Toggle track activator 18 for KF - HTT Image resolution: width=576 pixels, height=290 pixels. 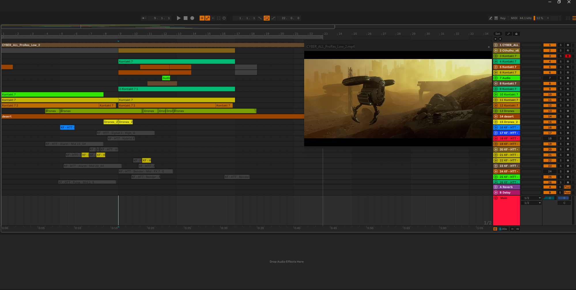pyautogui.click(x=550, y=138)
